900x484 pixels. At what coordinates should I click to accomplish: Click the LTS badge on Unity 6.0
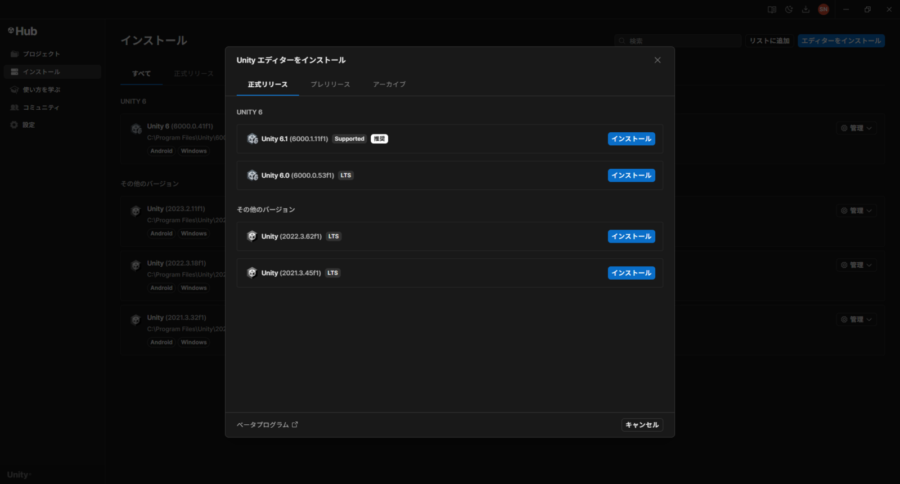tap(346, 176)
